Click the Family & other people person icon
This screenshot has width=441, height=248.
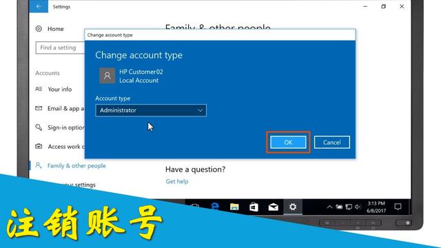pyautogui.click(x=39, y=165)
